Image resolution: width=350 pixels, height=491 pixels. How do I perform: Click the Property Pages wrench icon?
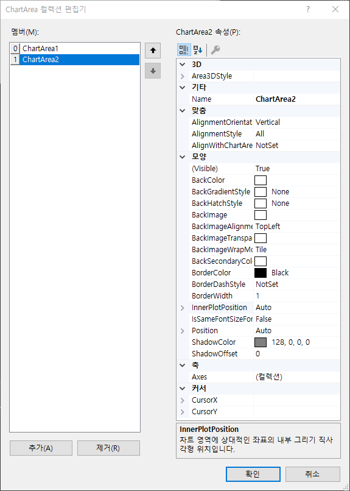pos(215,50)
